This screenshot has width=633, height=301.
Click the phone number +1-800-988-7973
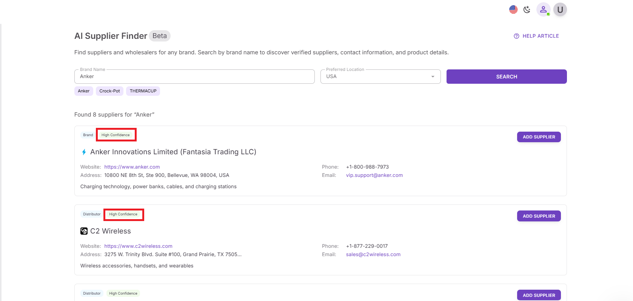pyautogui.click(x=367, y=167)
